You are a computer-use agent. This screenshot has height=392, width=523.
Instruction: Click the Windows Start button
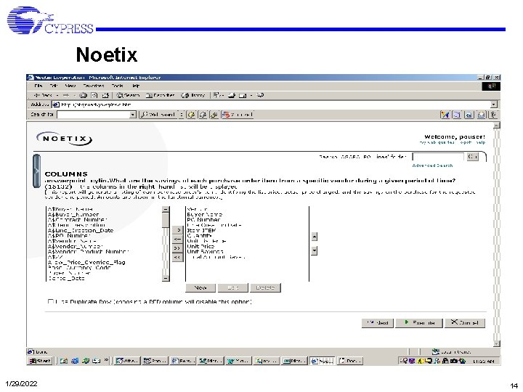click(x=40, y=361)
